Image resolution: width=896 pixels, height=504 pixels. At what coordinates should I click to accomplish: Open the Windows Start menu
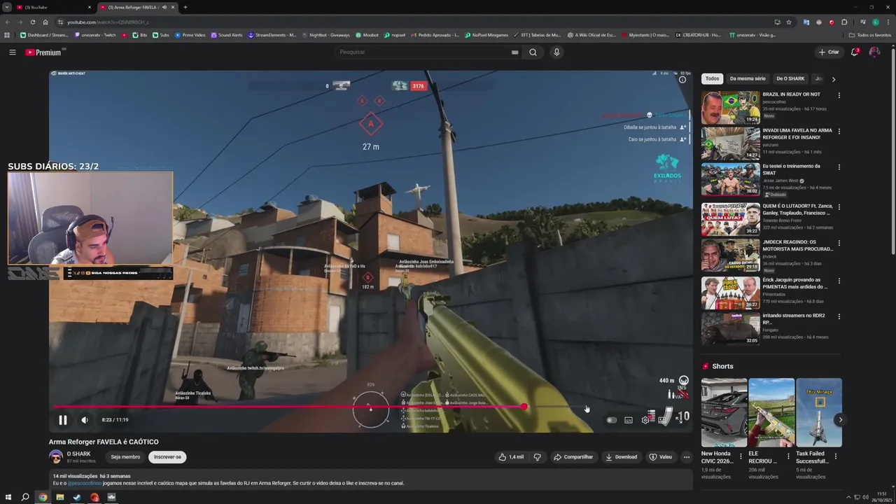8,498
